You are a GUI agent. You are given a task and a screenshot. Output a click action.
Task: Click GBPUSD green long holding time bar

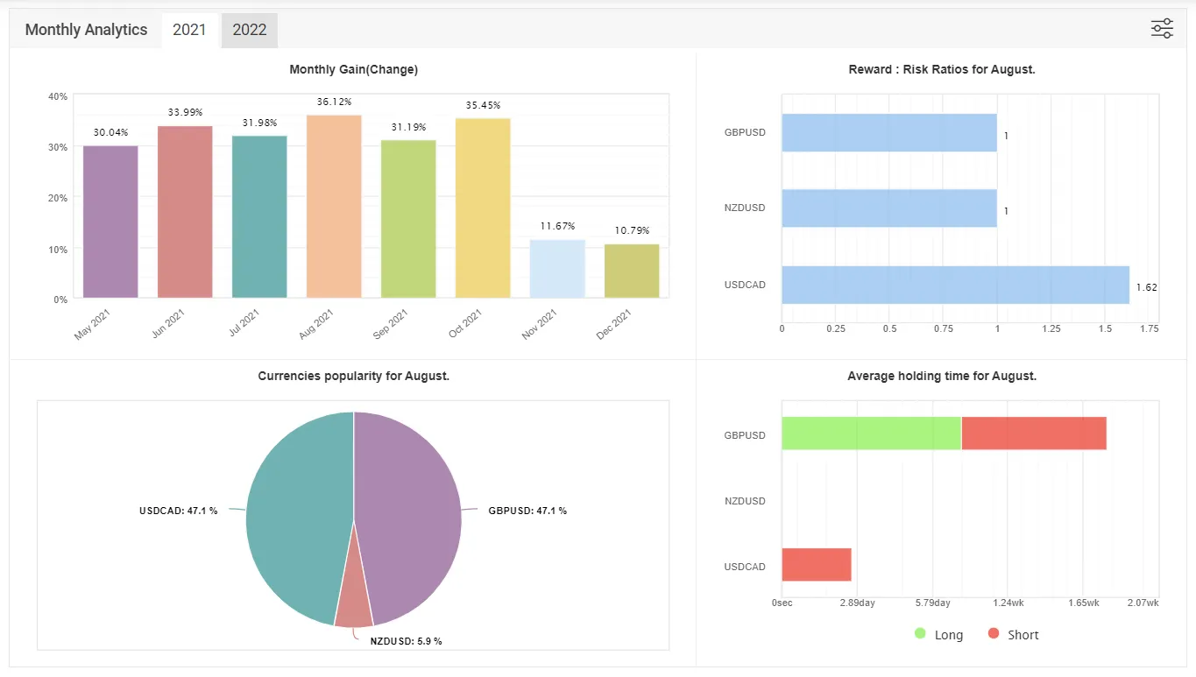click(x=871, y=434)
